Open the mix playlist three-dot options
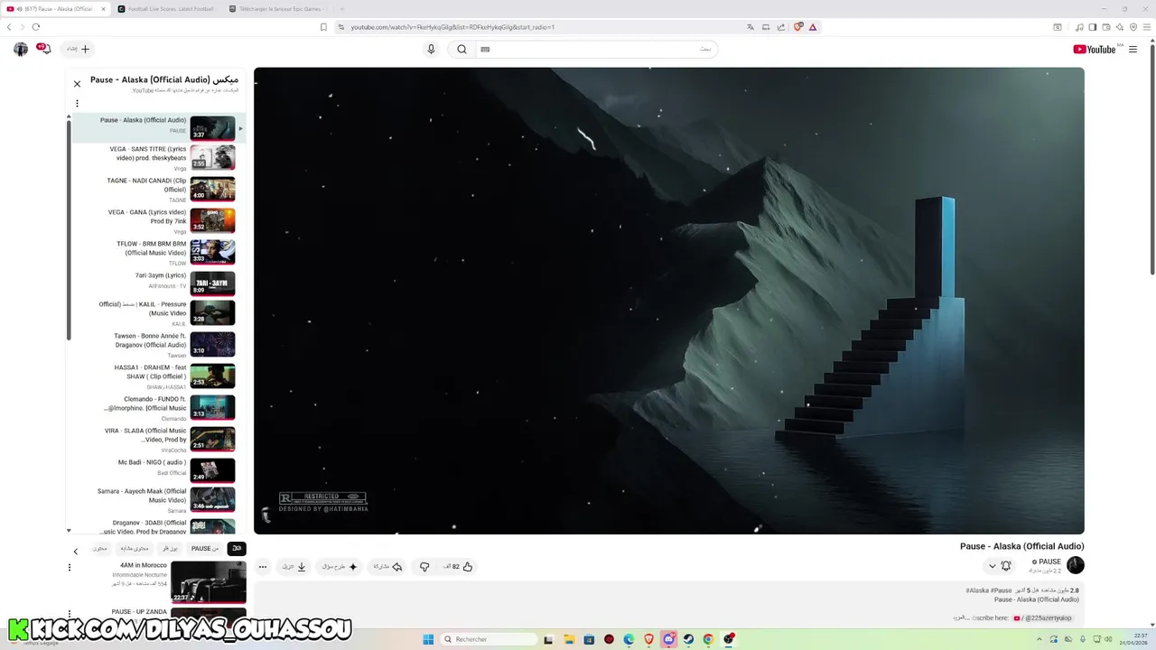The height and width of the screenshot is (650, 1156). tap(77, 103)
